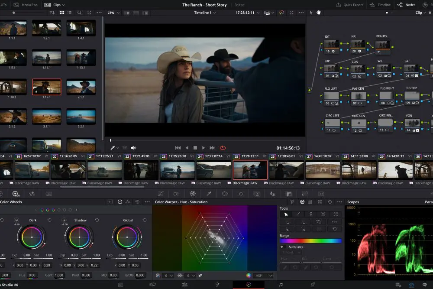Image resolution: width=433 pixels, height=289 pixels.
Task: Select the pointer tool in Color Warper Tools
Action: tap(285, 214)
